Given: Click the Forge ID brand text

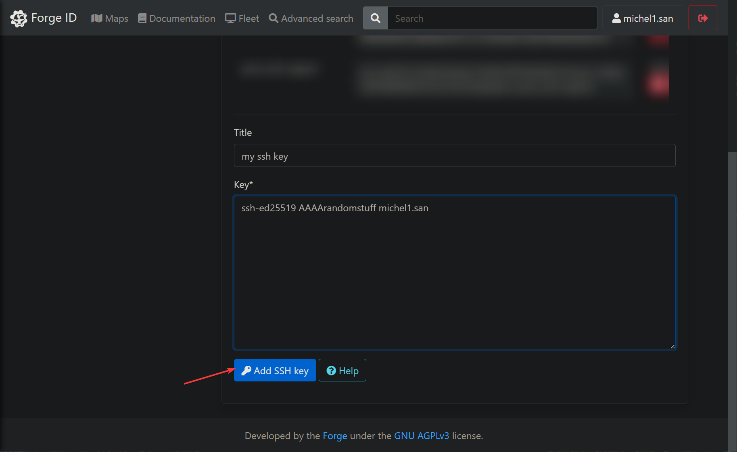Looking at the screenshot, I should coord(54,18).
